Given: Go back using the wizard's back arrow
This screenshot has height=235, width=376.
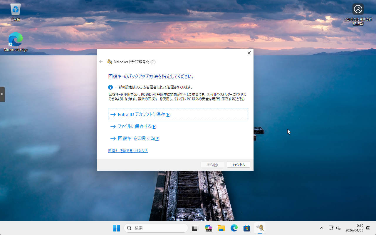Looking at the screenshot, I should click(x=101, y=62).
